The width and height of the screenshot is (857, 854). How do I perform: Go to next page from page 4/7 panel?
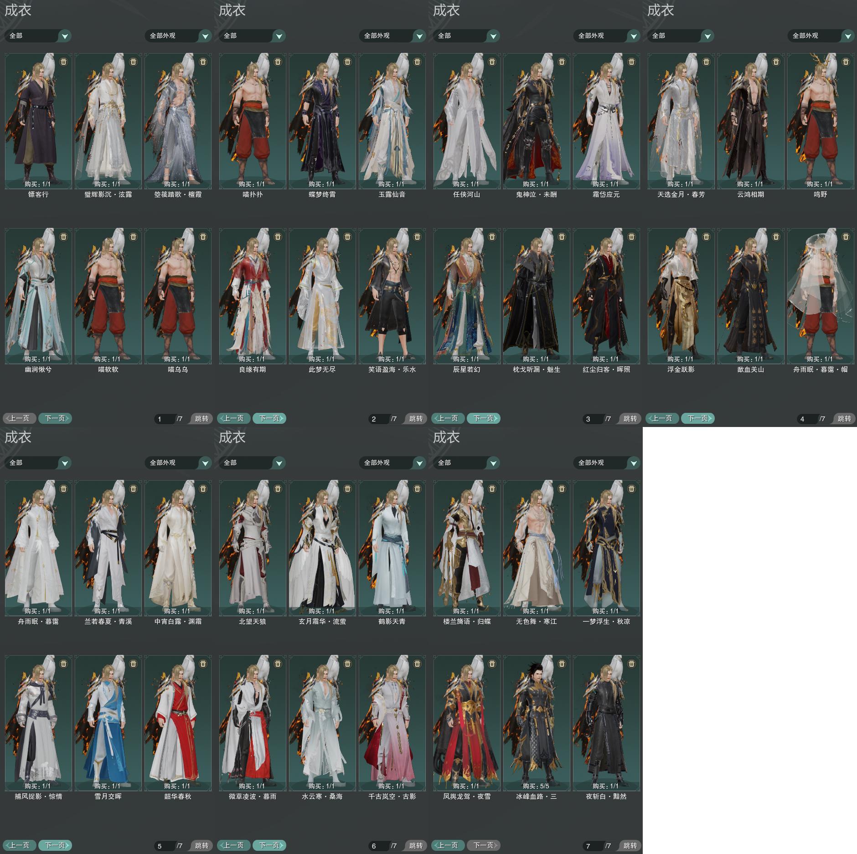point(698,418)
